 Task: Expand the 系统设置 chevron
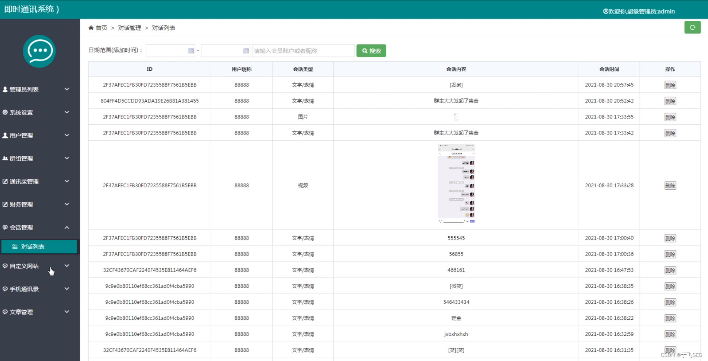pos(67,112)
